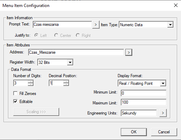Click the arrow button next to Address field

point(129,52)
